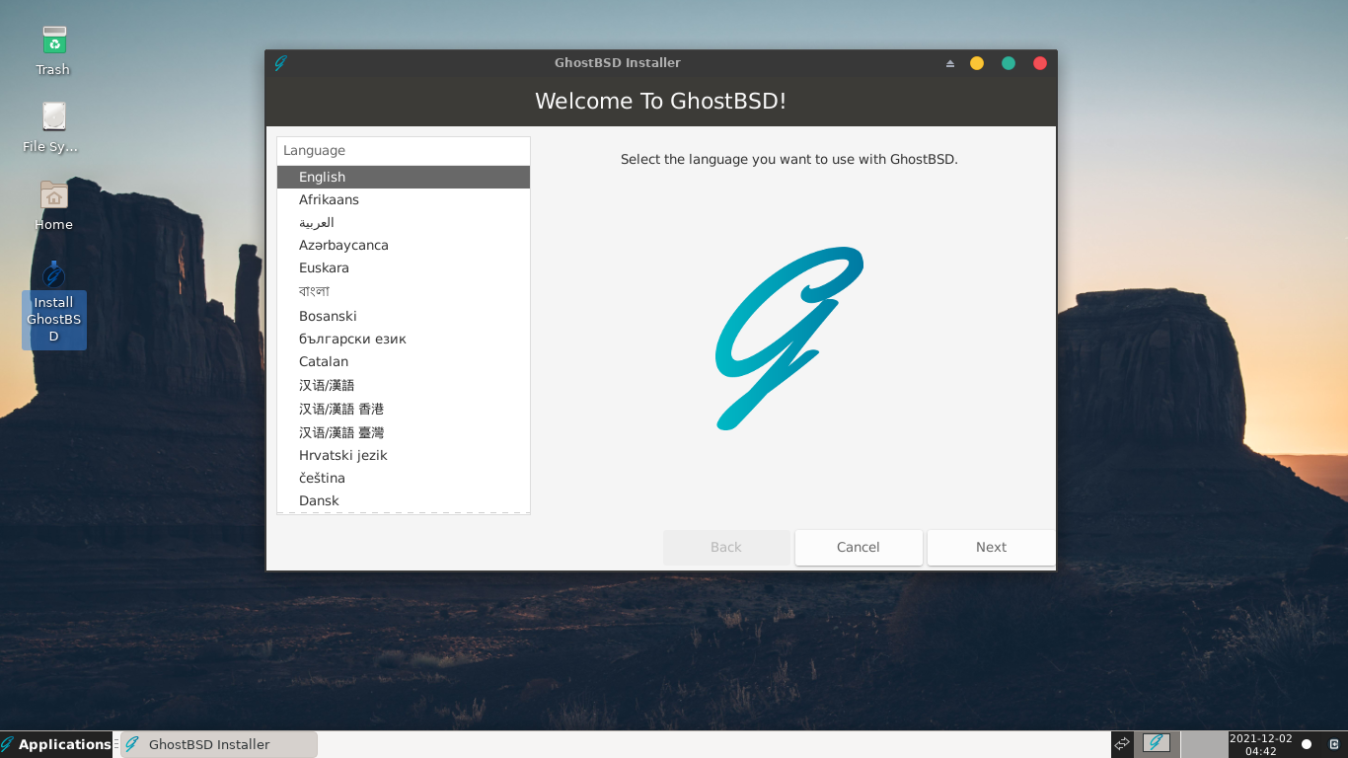The height and width of the screenshot is (758, 1348).
Task: Click the shade (eject-like) title bar icon
Action: [950, 63]
